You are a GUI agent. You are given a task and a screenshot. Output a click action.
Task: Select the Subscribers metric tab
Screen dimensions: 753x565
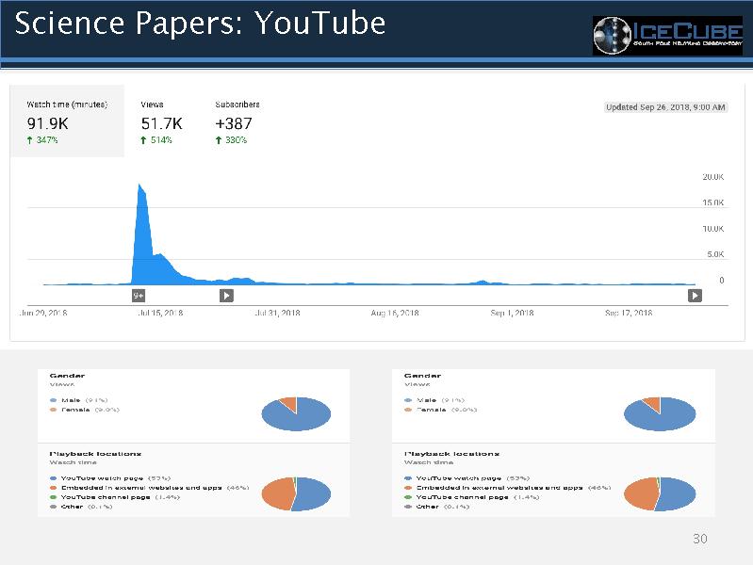(x=237, y=122)
